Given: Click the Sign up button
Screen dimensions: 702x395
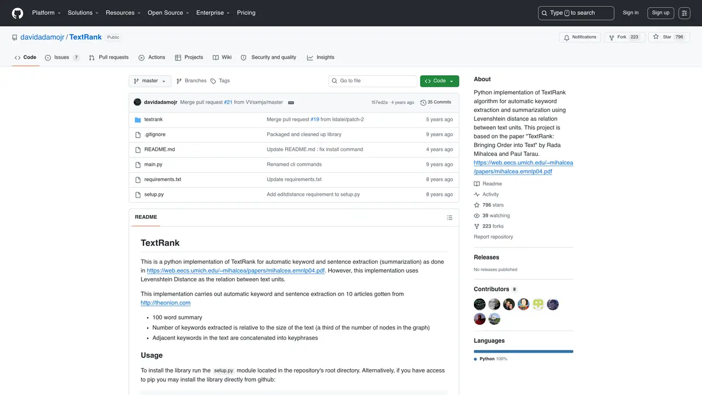Looking at the screenshot, I should click(660, 13).
